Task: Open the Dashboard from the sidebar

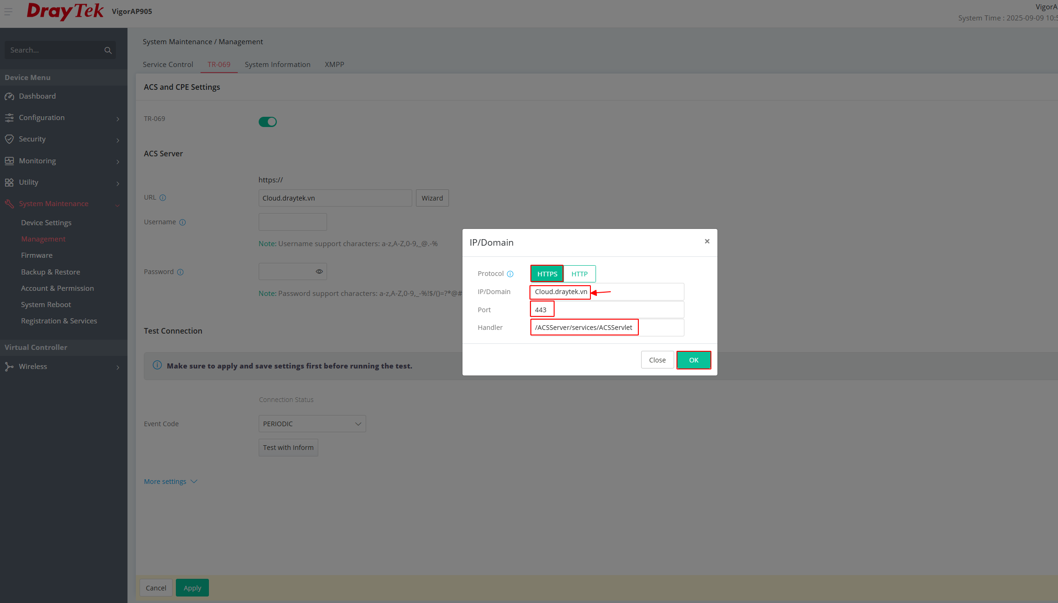Action: coord(37,96)
